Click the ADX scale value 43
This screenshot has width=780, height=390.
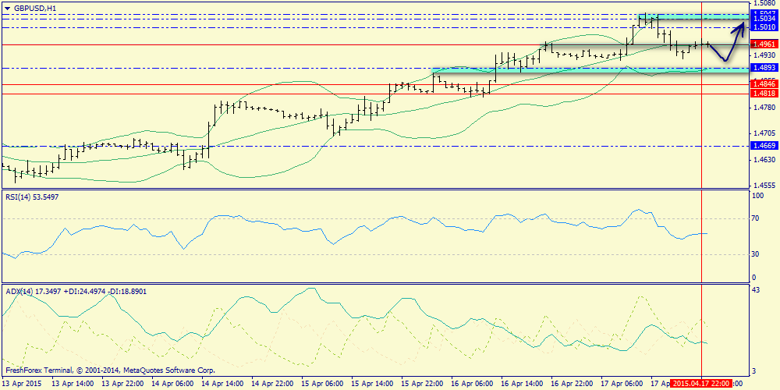click(x=756, y=289)
